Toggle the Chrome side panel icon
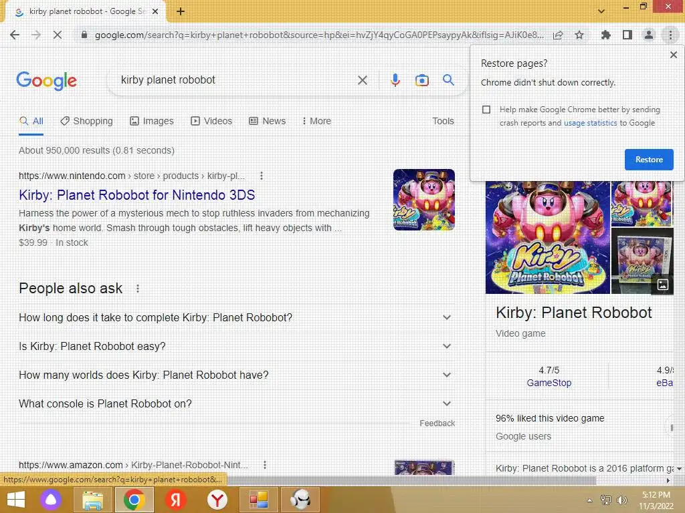685x513 pixels. point(627,35)
